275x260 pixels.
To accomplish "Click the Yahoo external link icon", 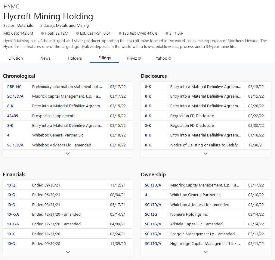I will pyautogui.click(x=170, y=58).
